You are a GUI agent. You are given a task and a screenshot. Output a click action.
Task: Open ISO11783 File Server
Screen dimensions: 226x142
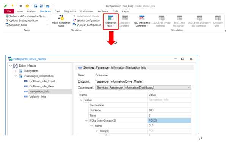[179, 21]
